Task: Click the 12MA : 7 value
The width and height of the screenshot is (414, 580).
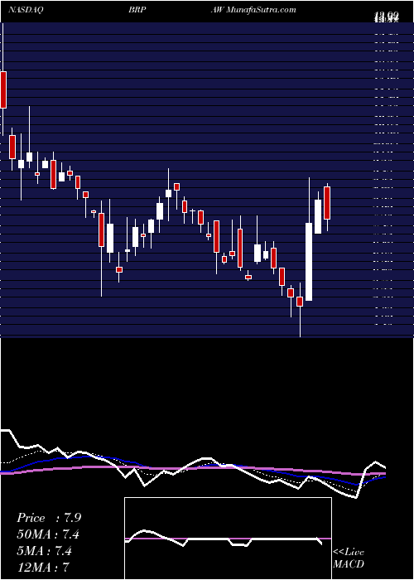Action: (43, 567)
